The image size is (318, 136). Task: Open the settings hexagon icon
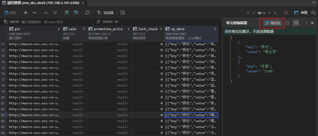(x=313, y=12)
